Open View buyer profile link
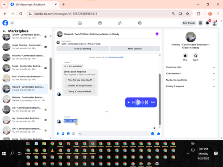223x167 pixels. [x=116, y=57]
